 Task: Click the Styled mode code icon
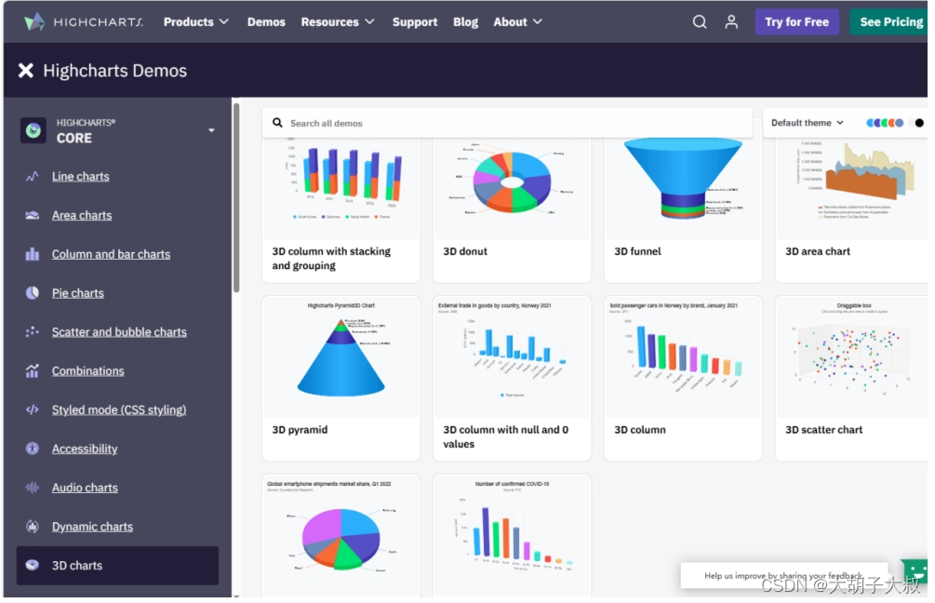point(33,409)
